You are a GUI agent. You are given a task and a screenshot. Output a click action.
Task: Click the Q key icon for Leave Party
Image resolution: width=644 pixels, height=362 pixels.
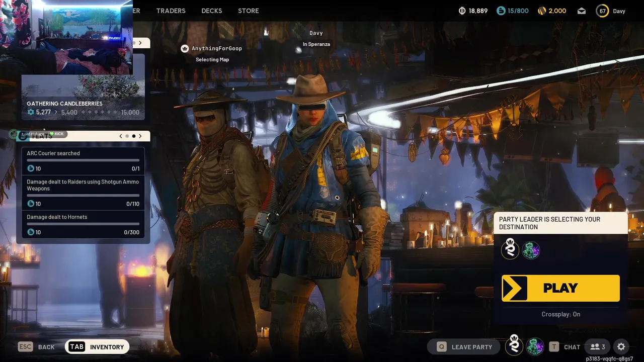click(x=441, y=346)
